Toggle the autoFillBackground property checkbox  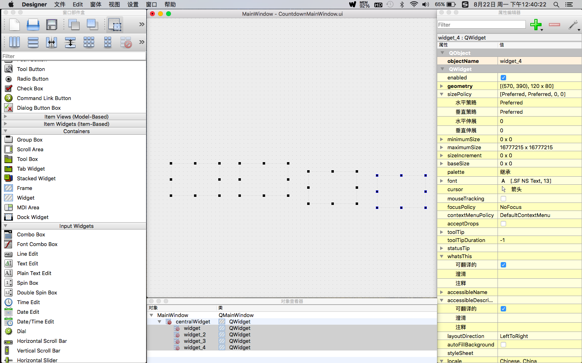pyautogui.click(x=503, y=344)
